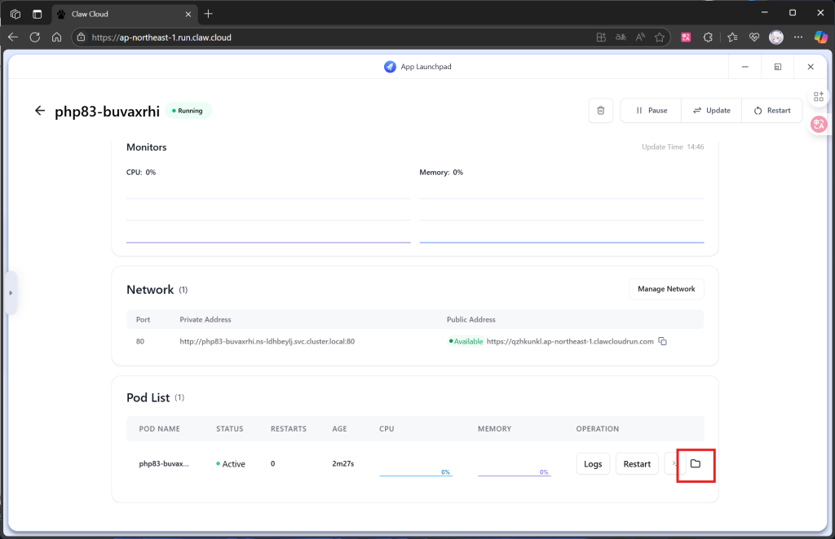The height and width of the screenshot is (539, 835).
Task: Open a new browser tab
Action: click(x=208, y=14)
